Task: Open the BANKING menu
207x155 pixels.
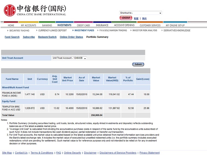Action: click(x=47, y=25)
